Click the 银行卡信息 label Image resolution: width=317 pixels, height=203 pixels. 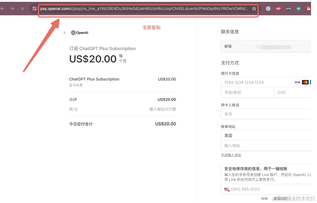[230, 73]
